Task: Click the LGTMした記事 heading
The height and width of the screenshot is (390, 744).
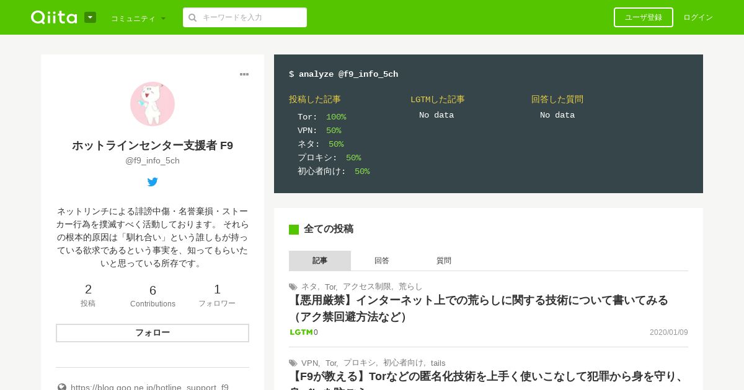Action: pyautogui.click(x=438, y=100)
